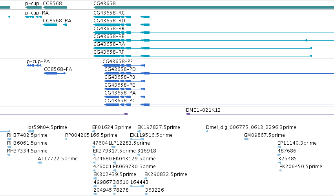This screenshot has width=334, height=196.
Task: Select transcript CG43658-RE
Action: point(214,40)
